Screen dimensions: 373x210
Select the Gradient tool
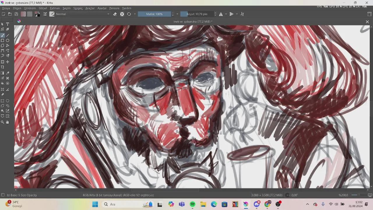tap(2, 73)
